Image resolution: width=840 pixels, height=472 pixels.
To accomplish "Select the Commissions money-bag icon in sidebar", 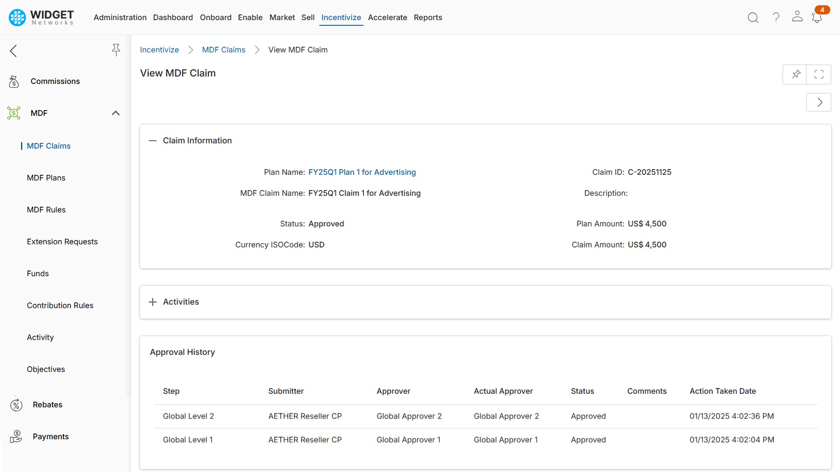I will pos(14,81).
